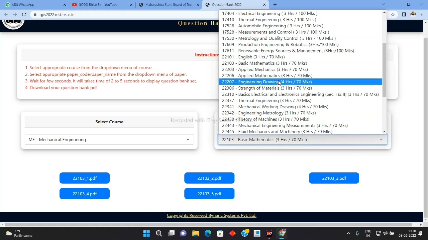Download 22103_4.pdf
Viewport: 428px width, 240px height.
point(85,194)
